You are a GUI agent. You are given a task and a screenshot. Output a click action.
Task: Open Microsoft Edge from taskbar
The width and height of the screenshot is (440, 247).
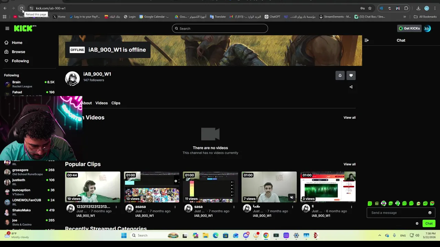click(x=216, y=235)
